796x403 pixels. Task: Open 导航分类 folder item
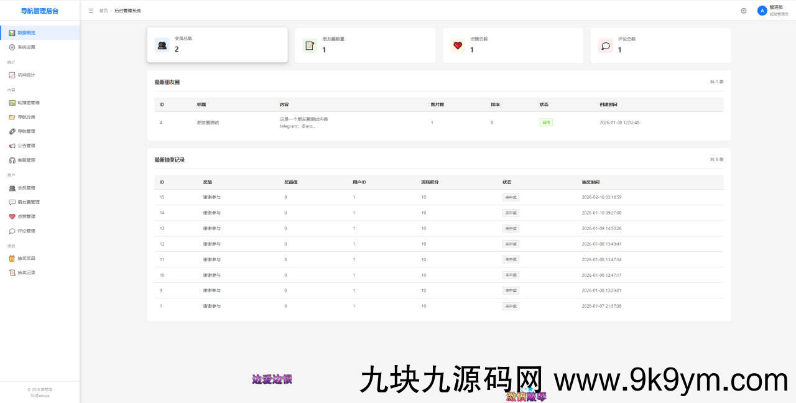point(26,117)
